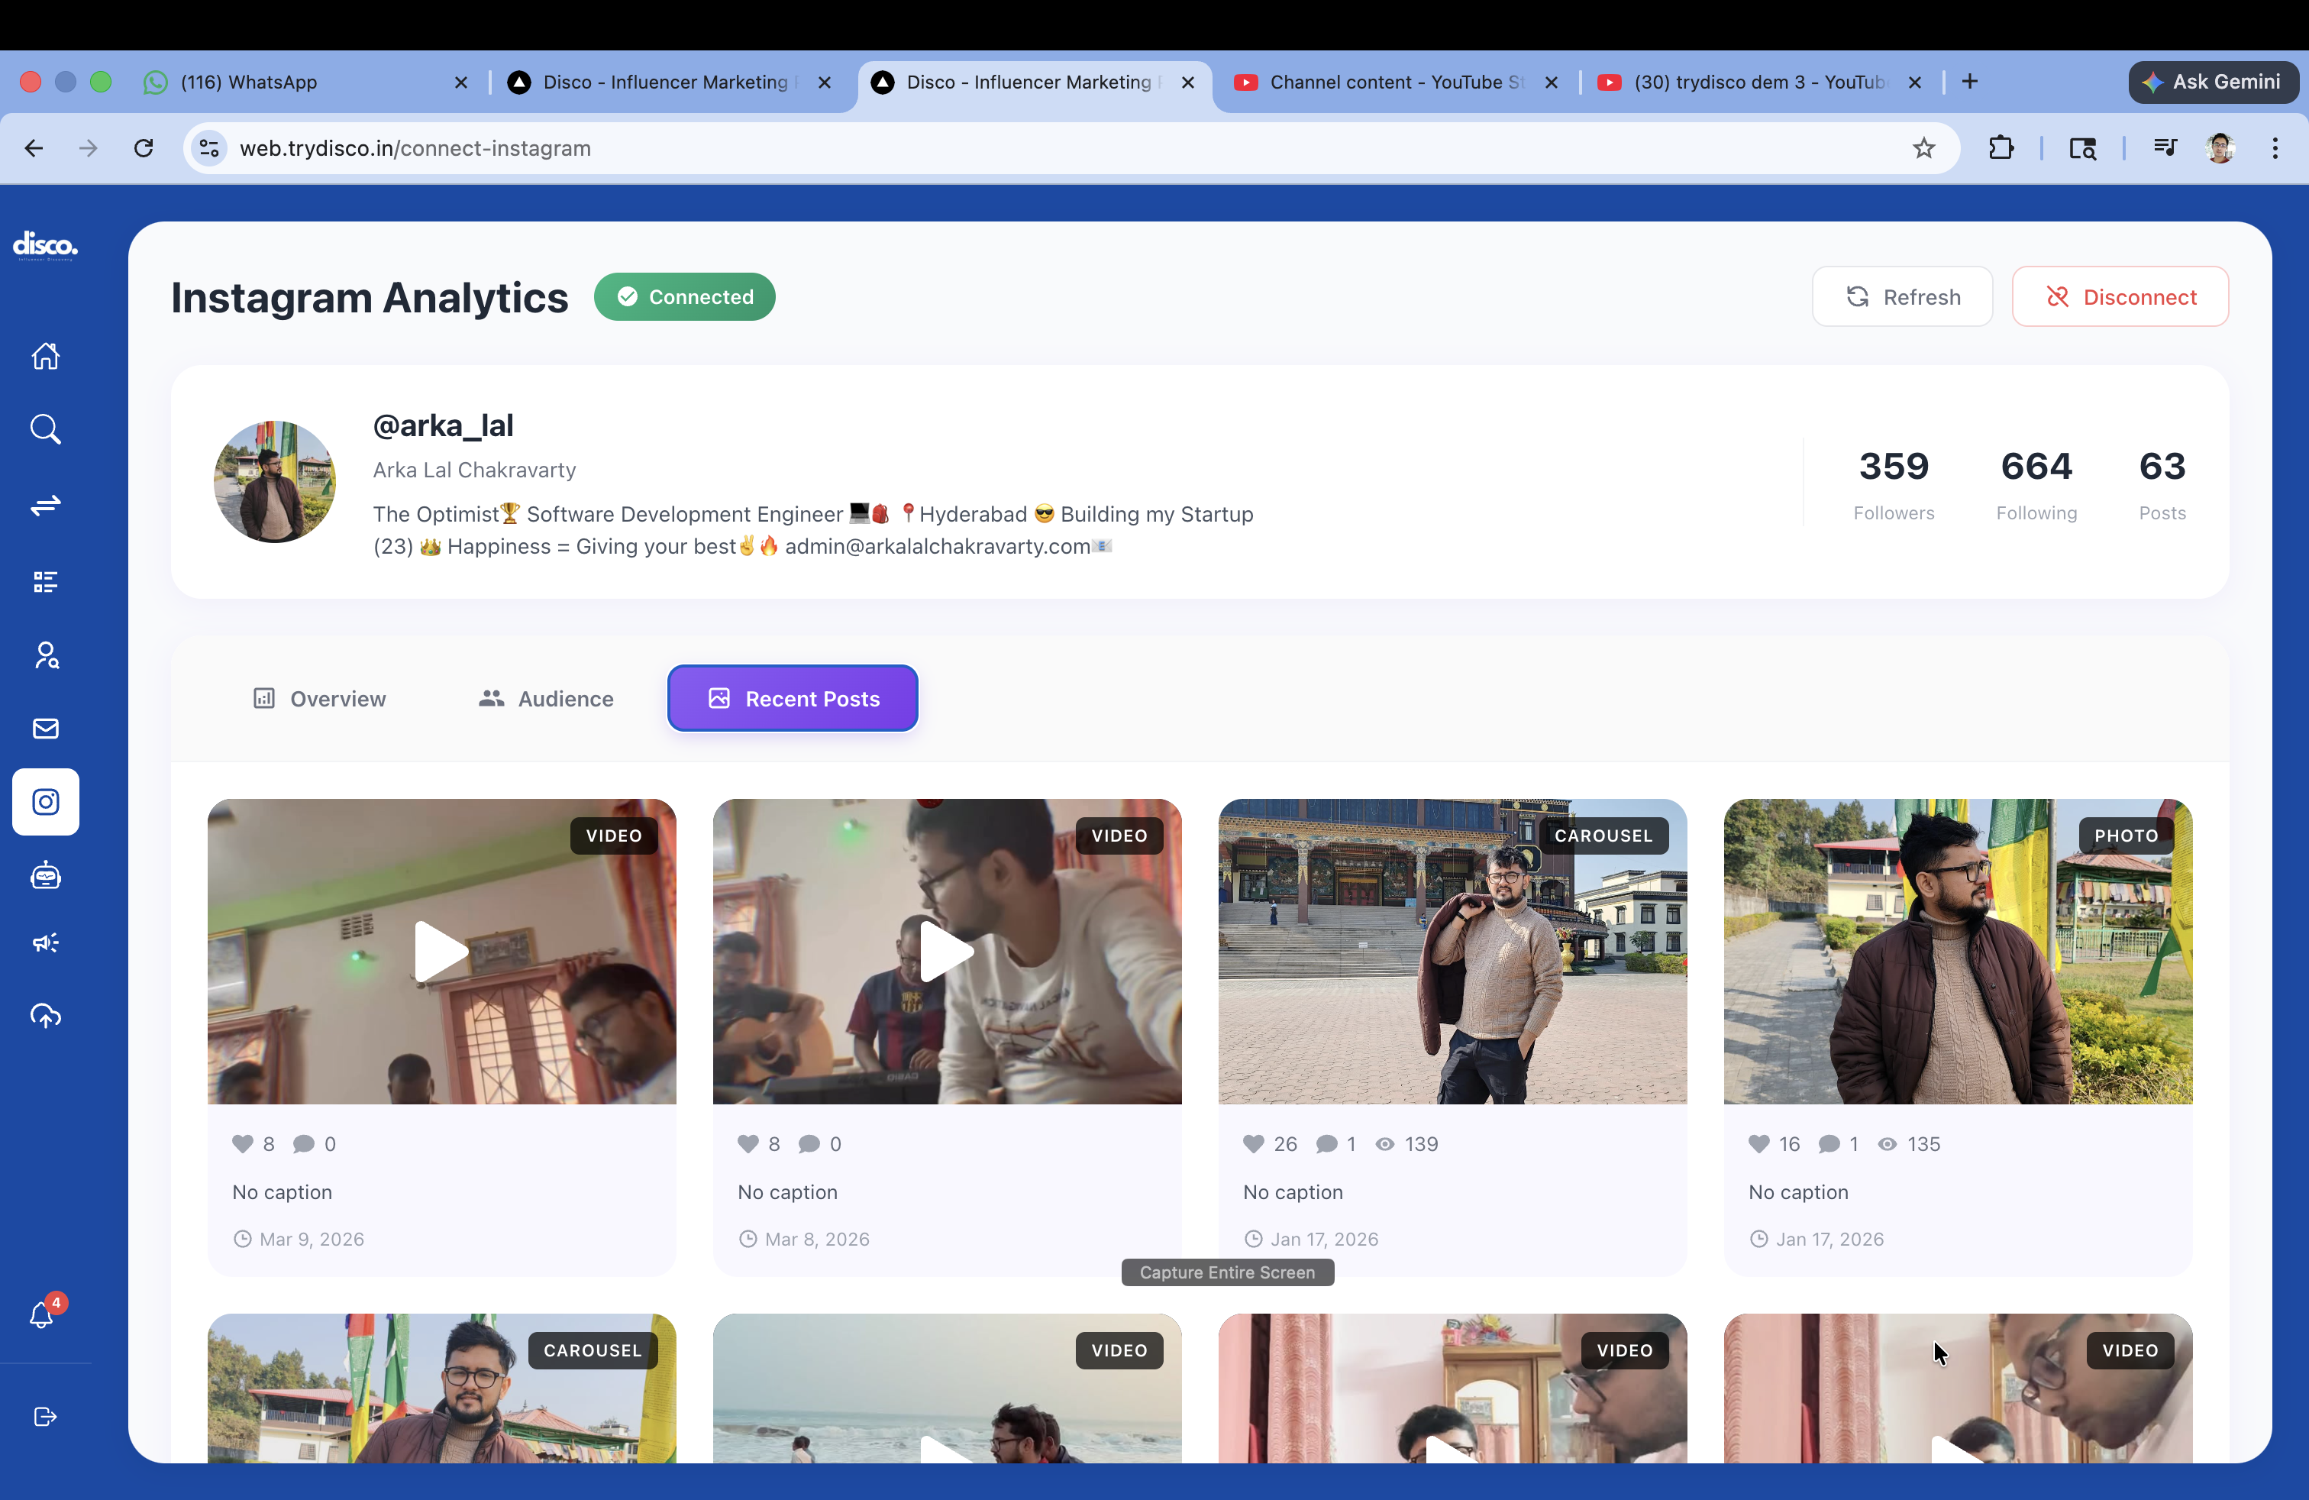This screenshot has height=1500, width=2309.
Task: Click the swap arrows sidebar icon
Action: point(46,505)
